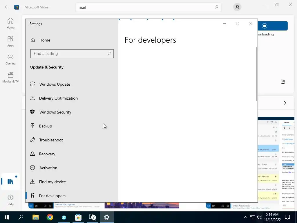Show hidden system tray icons
Viewport: 297px width, 223px height.
[245, 217]
